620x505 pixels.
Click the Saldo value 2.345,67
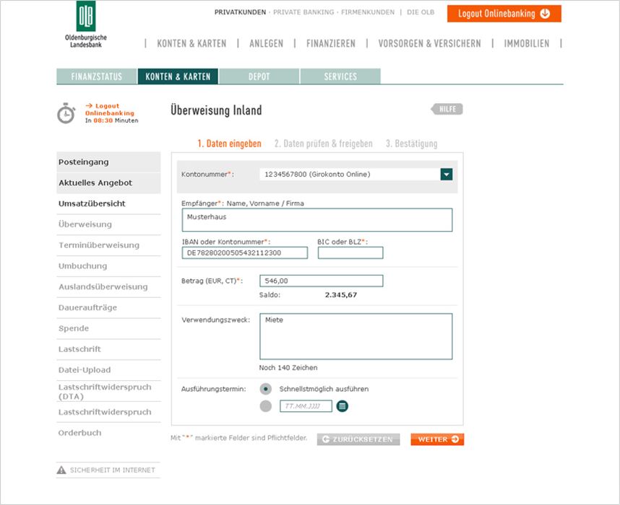341,295
